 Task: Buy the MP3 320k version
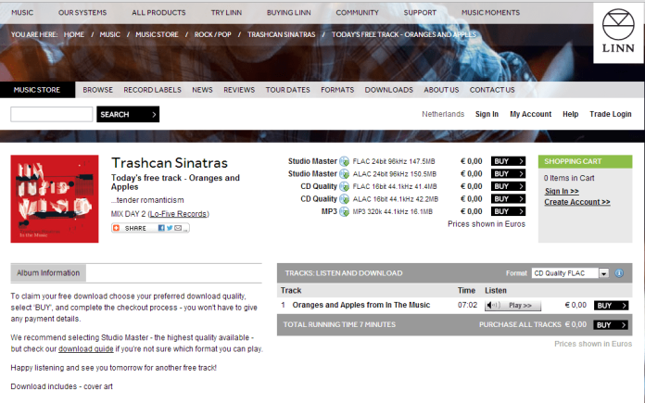click(x=508, y=211)
